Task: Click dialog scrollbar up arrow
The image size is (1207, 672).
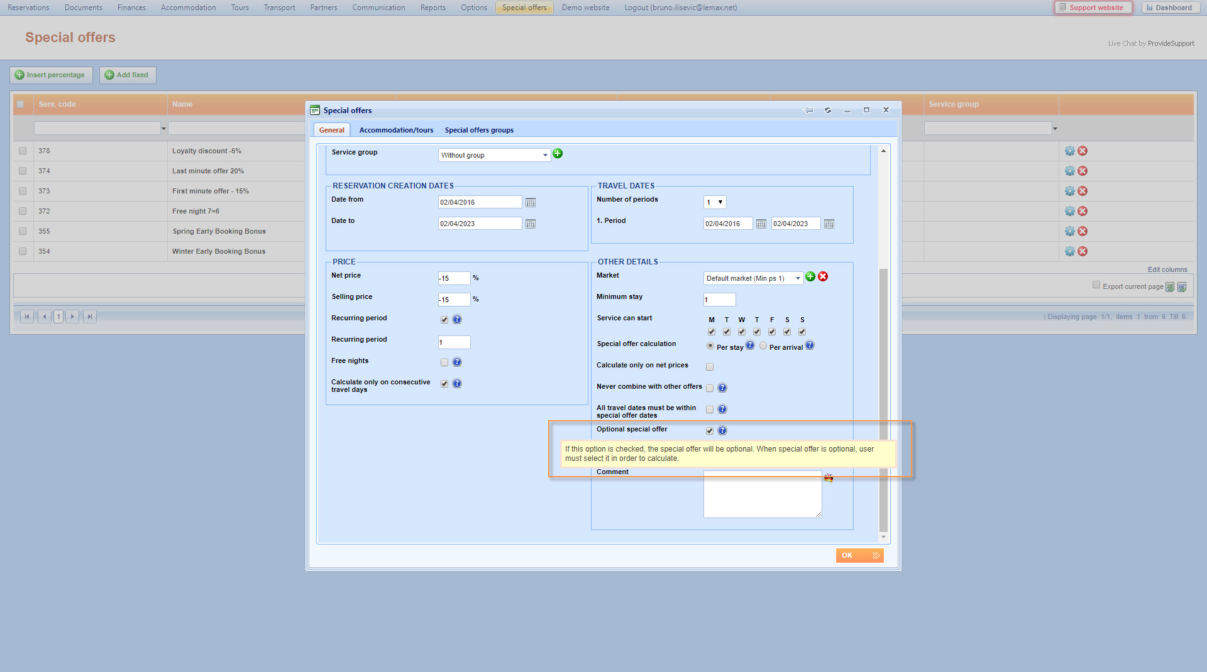Action: pos(883,151)
